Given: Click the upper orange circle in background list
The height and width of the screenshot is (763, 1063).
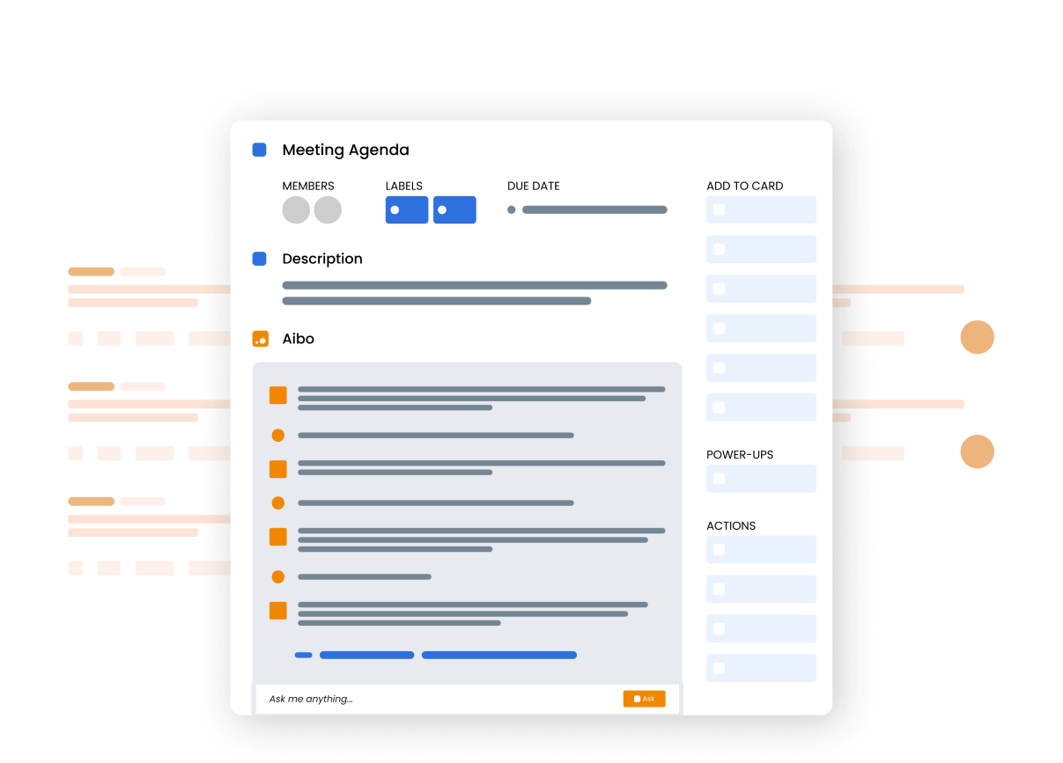Looking at the screenshot, I should (x=977, y=337).
